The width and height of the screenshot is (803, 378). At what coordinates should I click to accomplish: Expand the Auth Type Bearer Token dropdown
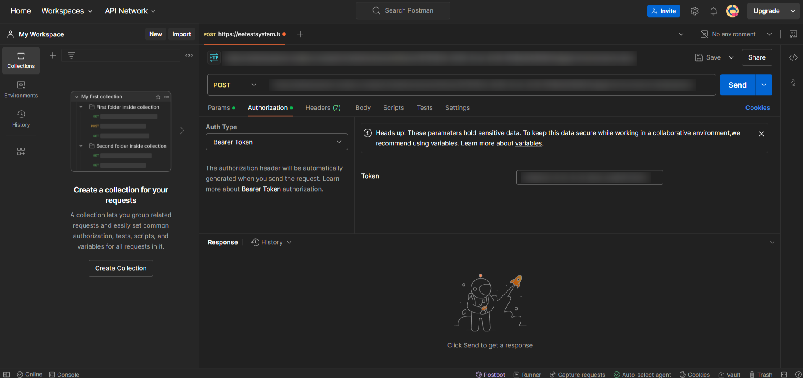[277, 142]
